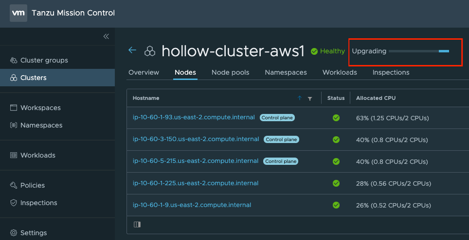
Task: Click the Workspaces sidebar icon
Action: 14,108
